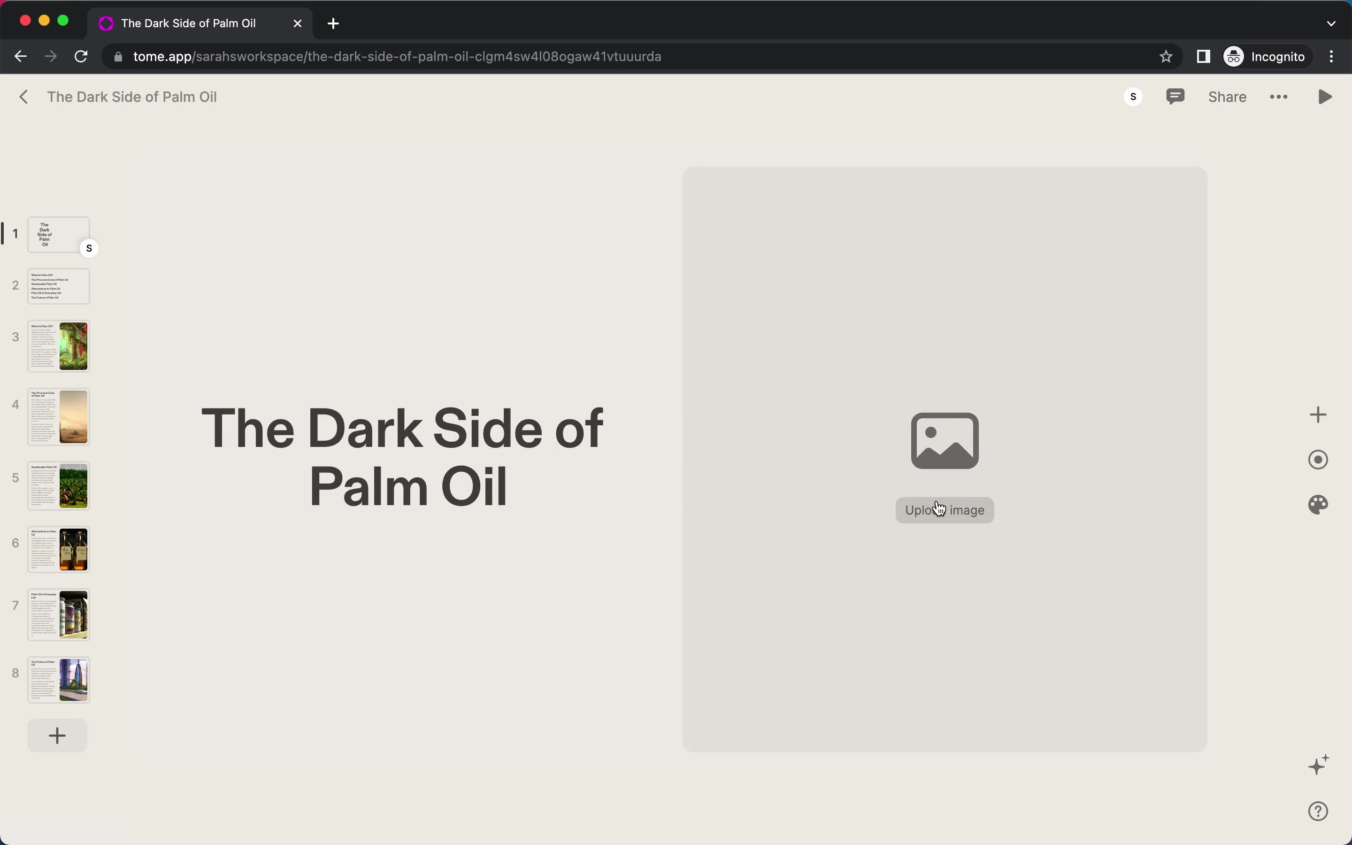Select slide 8 in the sidebar
The height and width of the screenshot is (845, 1352).
(58, 678)
